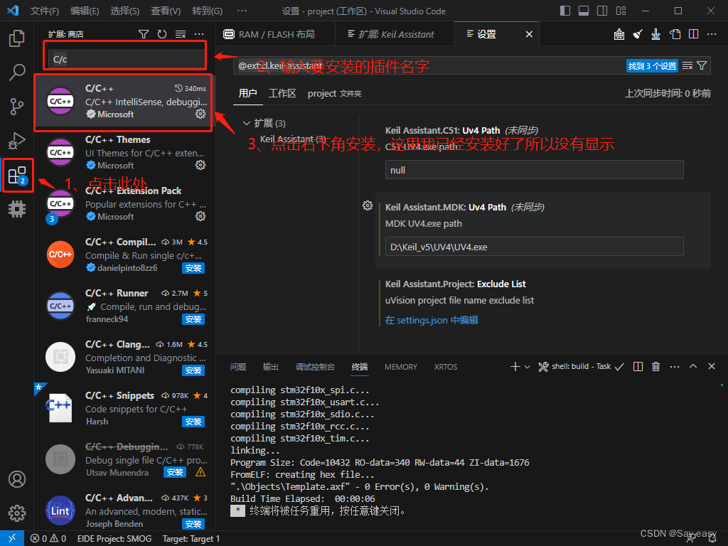Open terminal panel more actions ellipsis
Image resolution: width=728 pixels, height=546 pixels.
(x=675, y=367)
